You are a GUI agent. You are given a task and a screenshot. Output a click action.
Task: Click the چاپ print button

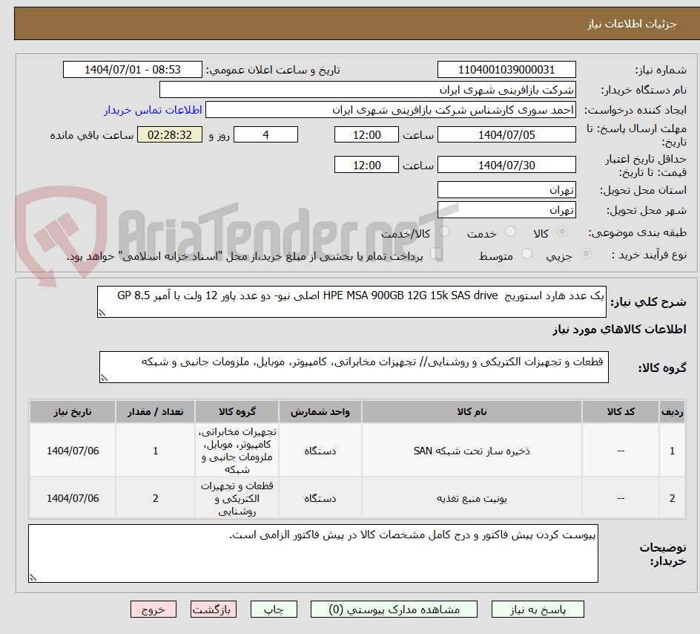coord(273,609)
